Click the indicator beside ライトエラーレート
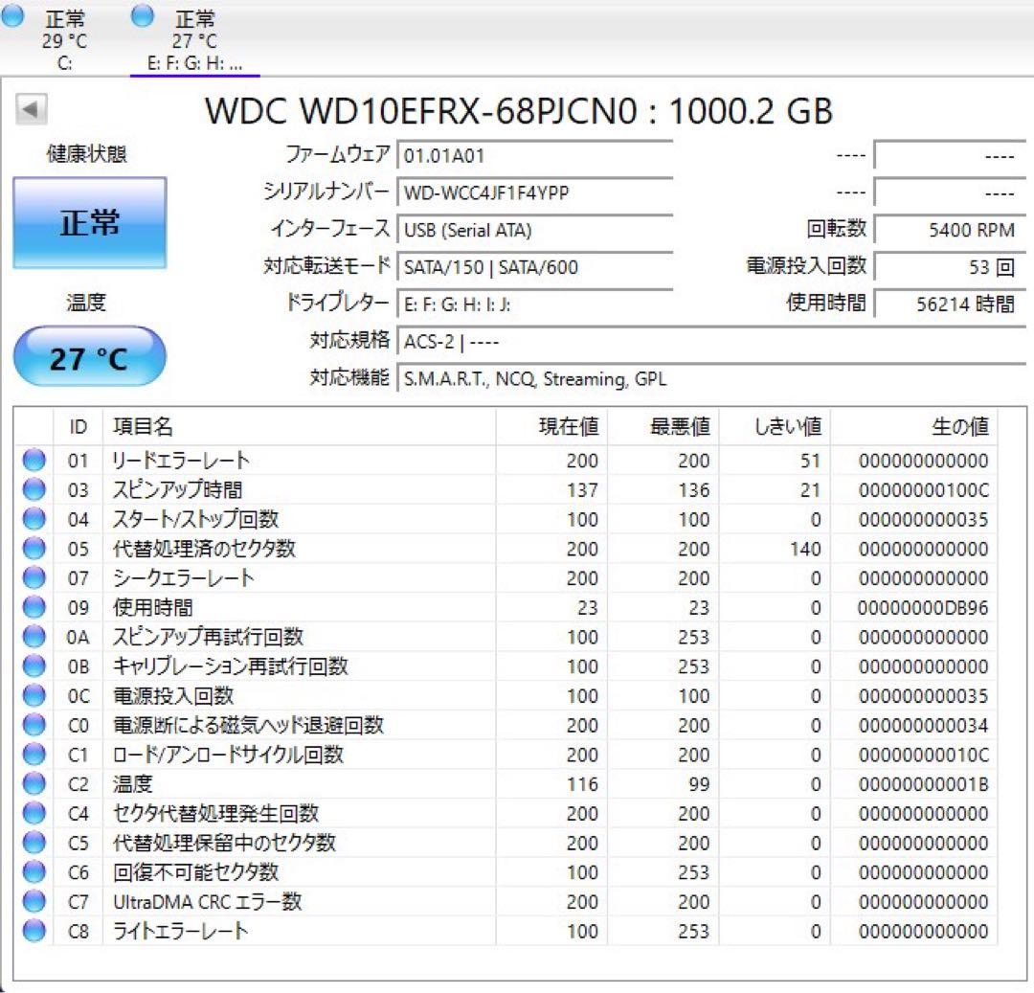1034x993 pixels. (x=34, y=931)
